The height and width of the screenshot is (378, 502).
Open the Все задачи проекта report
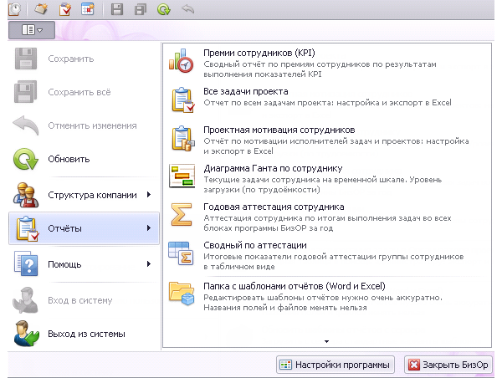coord(246,91)
